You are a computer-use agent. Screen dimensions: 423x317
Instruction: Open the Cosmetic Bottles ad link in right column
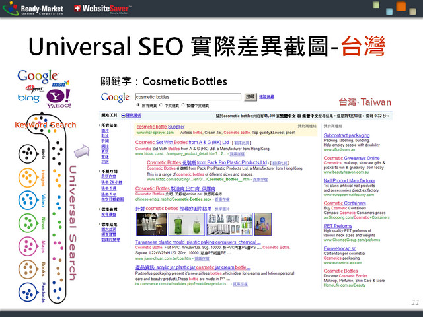tap(341, 271)
